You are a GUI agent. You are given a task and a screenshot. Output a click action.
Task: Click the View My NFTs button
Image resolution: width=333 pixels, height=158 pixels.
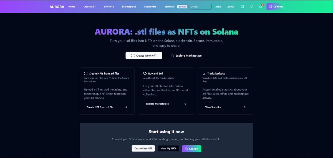(x=168, y=148)
